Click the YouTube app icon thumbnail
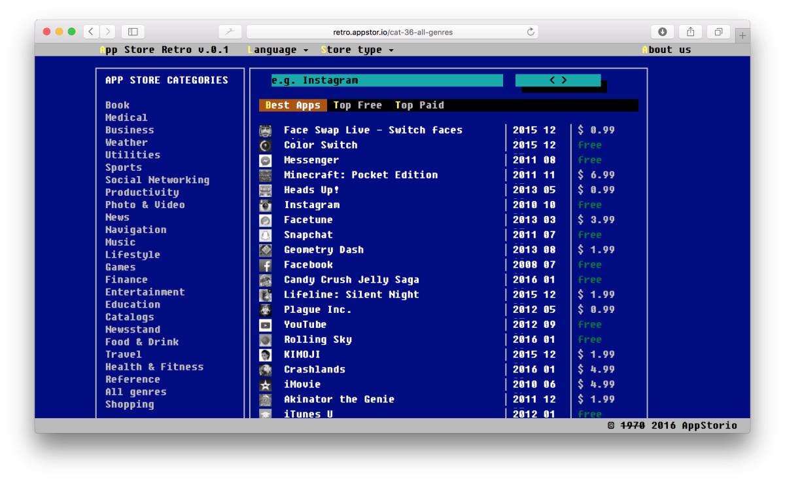The height and width of the screenshot is (483, 785). (x=265, y=325)
